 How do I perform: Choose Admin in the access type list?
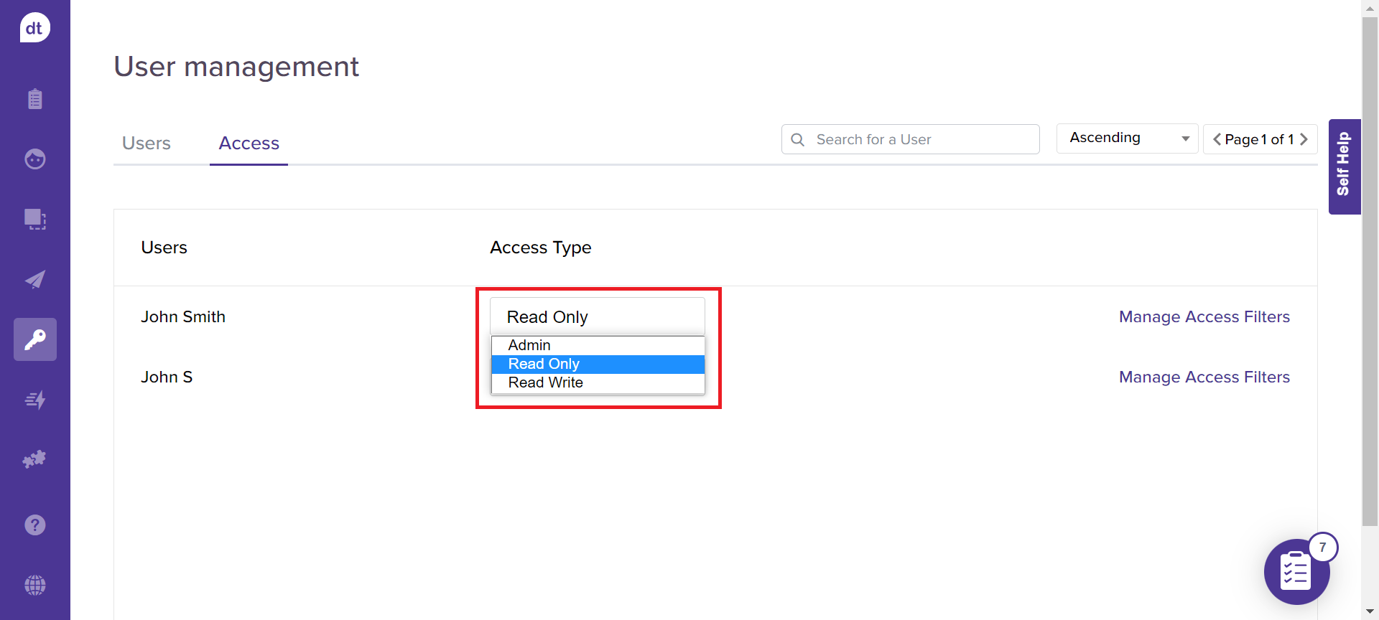pyautogui.click(x=529, y=345)
